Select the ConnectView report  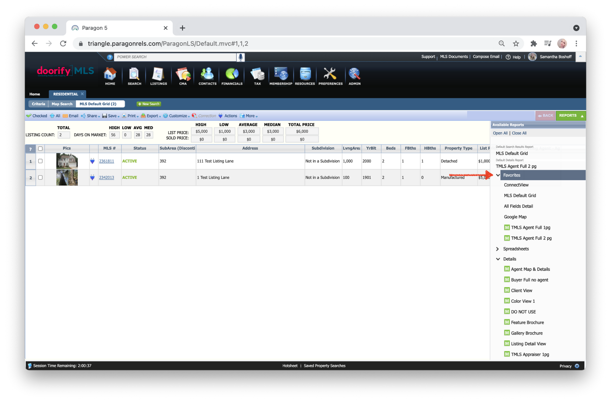coord(516,185)
